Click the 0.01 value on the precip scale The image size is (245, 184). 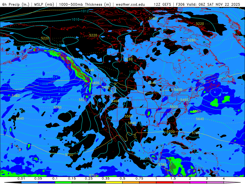coord(21,178)
